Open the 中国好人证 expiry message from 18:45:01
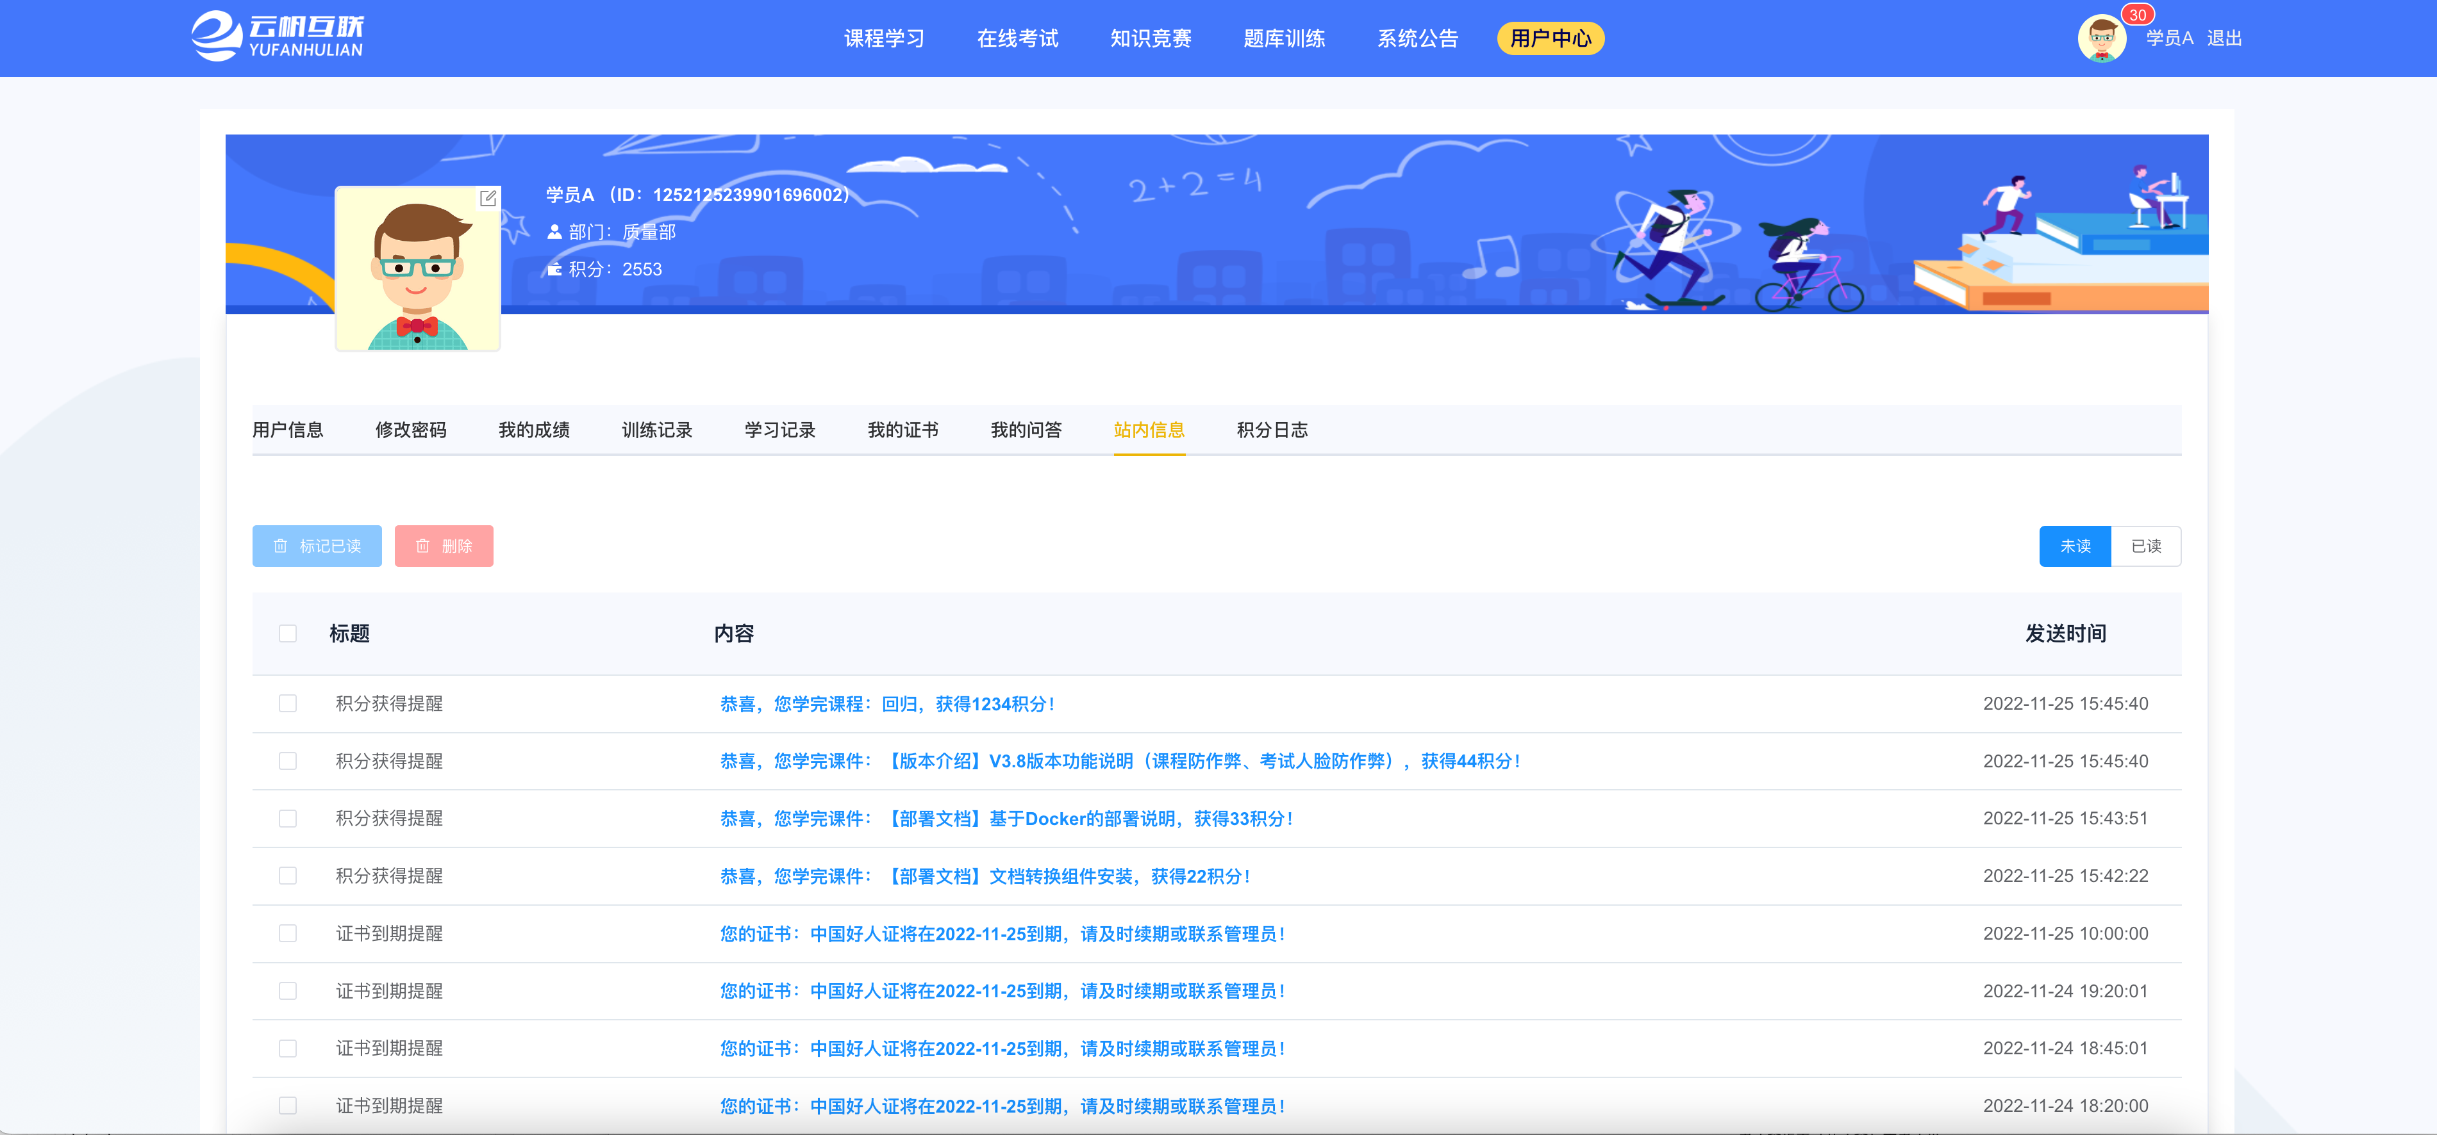Screen dimensions: 2437x1135 pos(1002,1049)
